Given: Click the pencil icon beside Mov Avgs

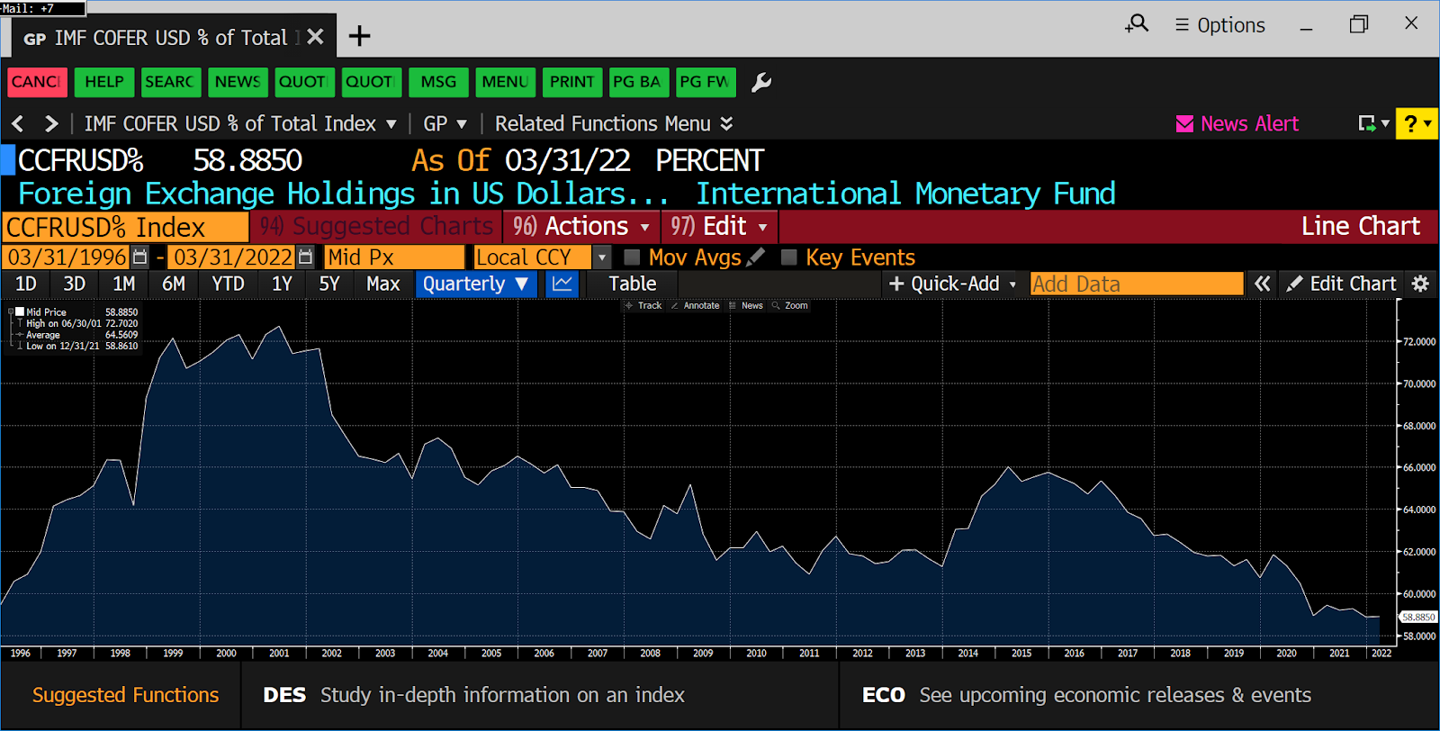Looking at the screenshot, I should pos(756,257).
